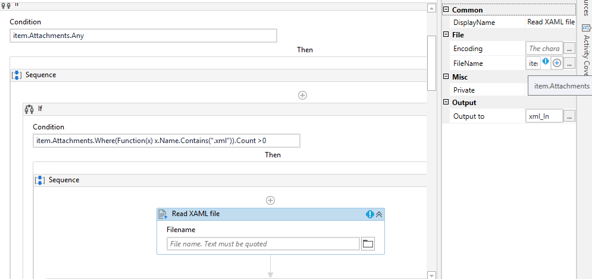This screenshot has height=279, width=592.
Task: Collapse the Read XAML file activity
Action: pyautogui.click(x=379, y=214)
